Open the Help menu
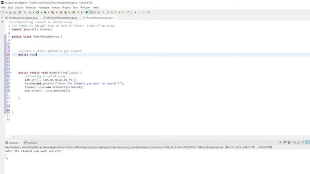The width and height of the screenshot is (310, 174). pyautogui.click(x=96, y=8)
